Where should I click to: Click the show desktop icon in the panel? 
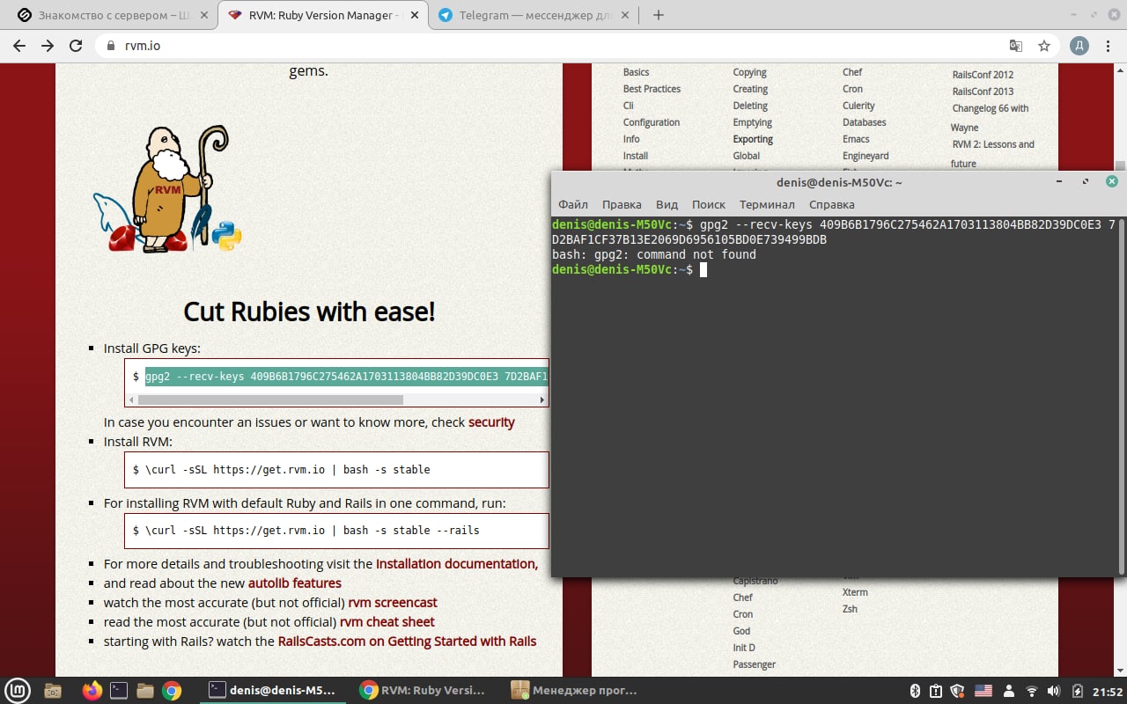[53, 691]
